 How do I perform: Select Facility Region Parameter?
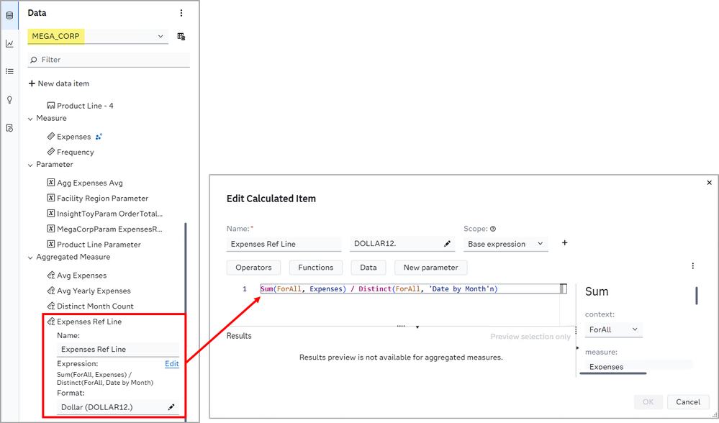point(98,199)
